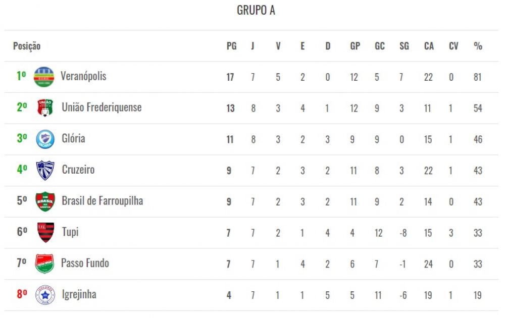
Task: Click the % column header
Action: tap(478, 46)
